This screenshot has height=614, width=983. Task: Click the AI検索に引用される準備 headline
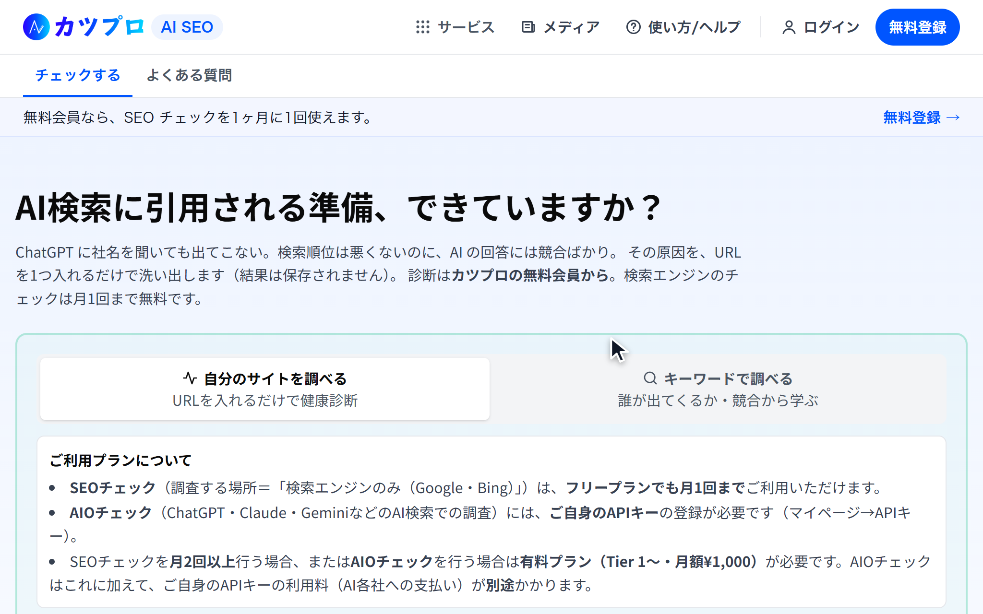[x=339, y=208]
